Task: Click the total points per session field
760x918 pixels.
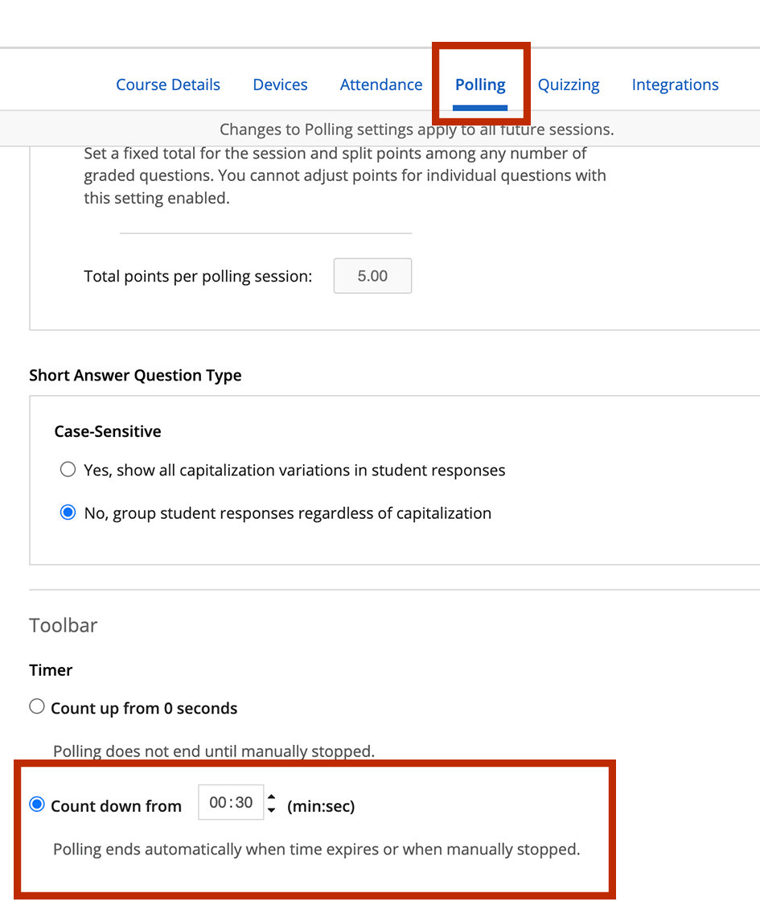Action: tap(372, 276)
